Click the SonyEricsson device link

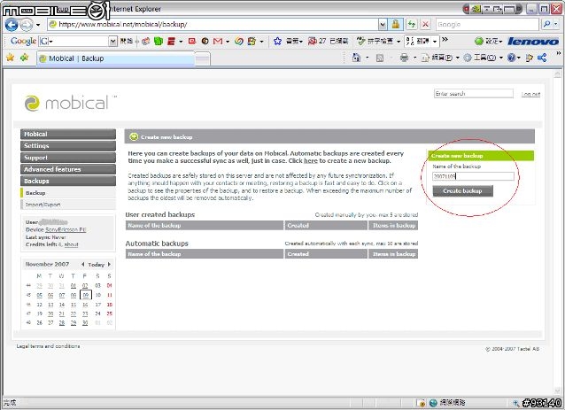coord(66,229)
